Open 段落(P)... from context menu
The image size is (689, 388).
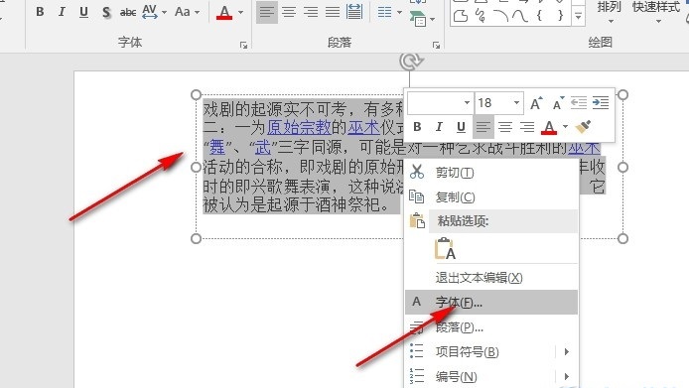pos(491,327)
